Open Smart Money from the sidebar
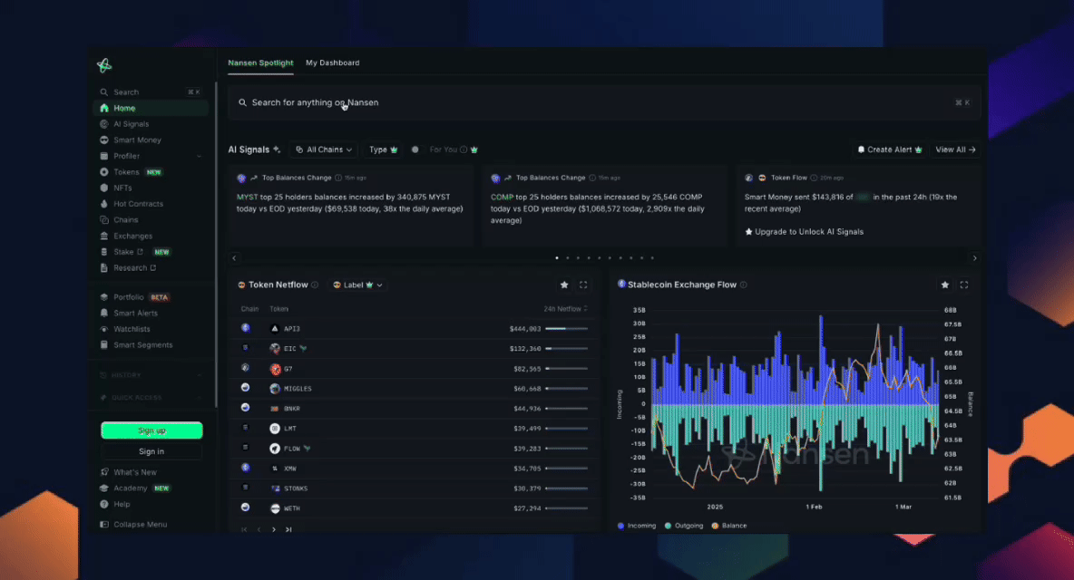This screenshot has width=1074, height=580. (137, 140)
